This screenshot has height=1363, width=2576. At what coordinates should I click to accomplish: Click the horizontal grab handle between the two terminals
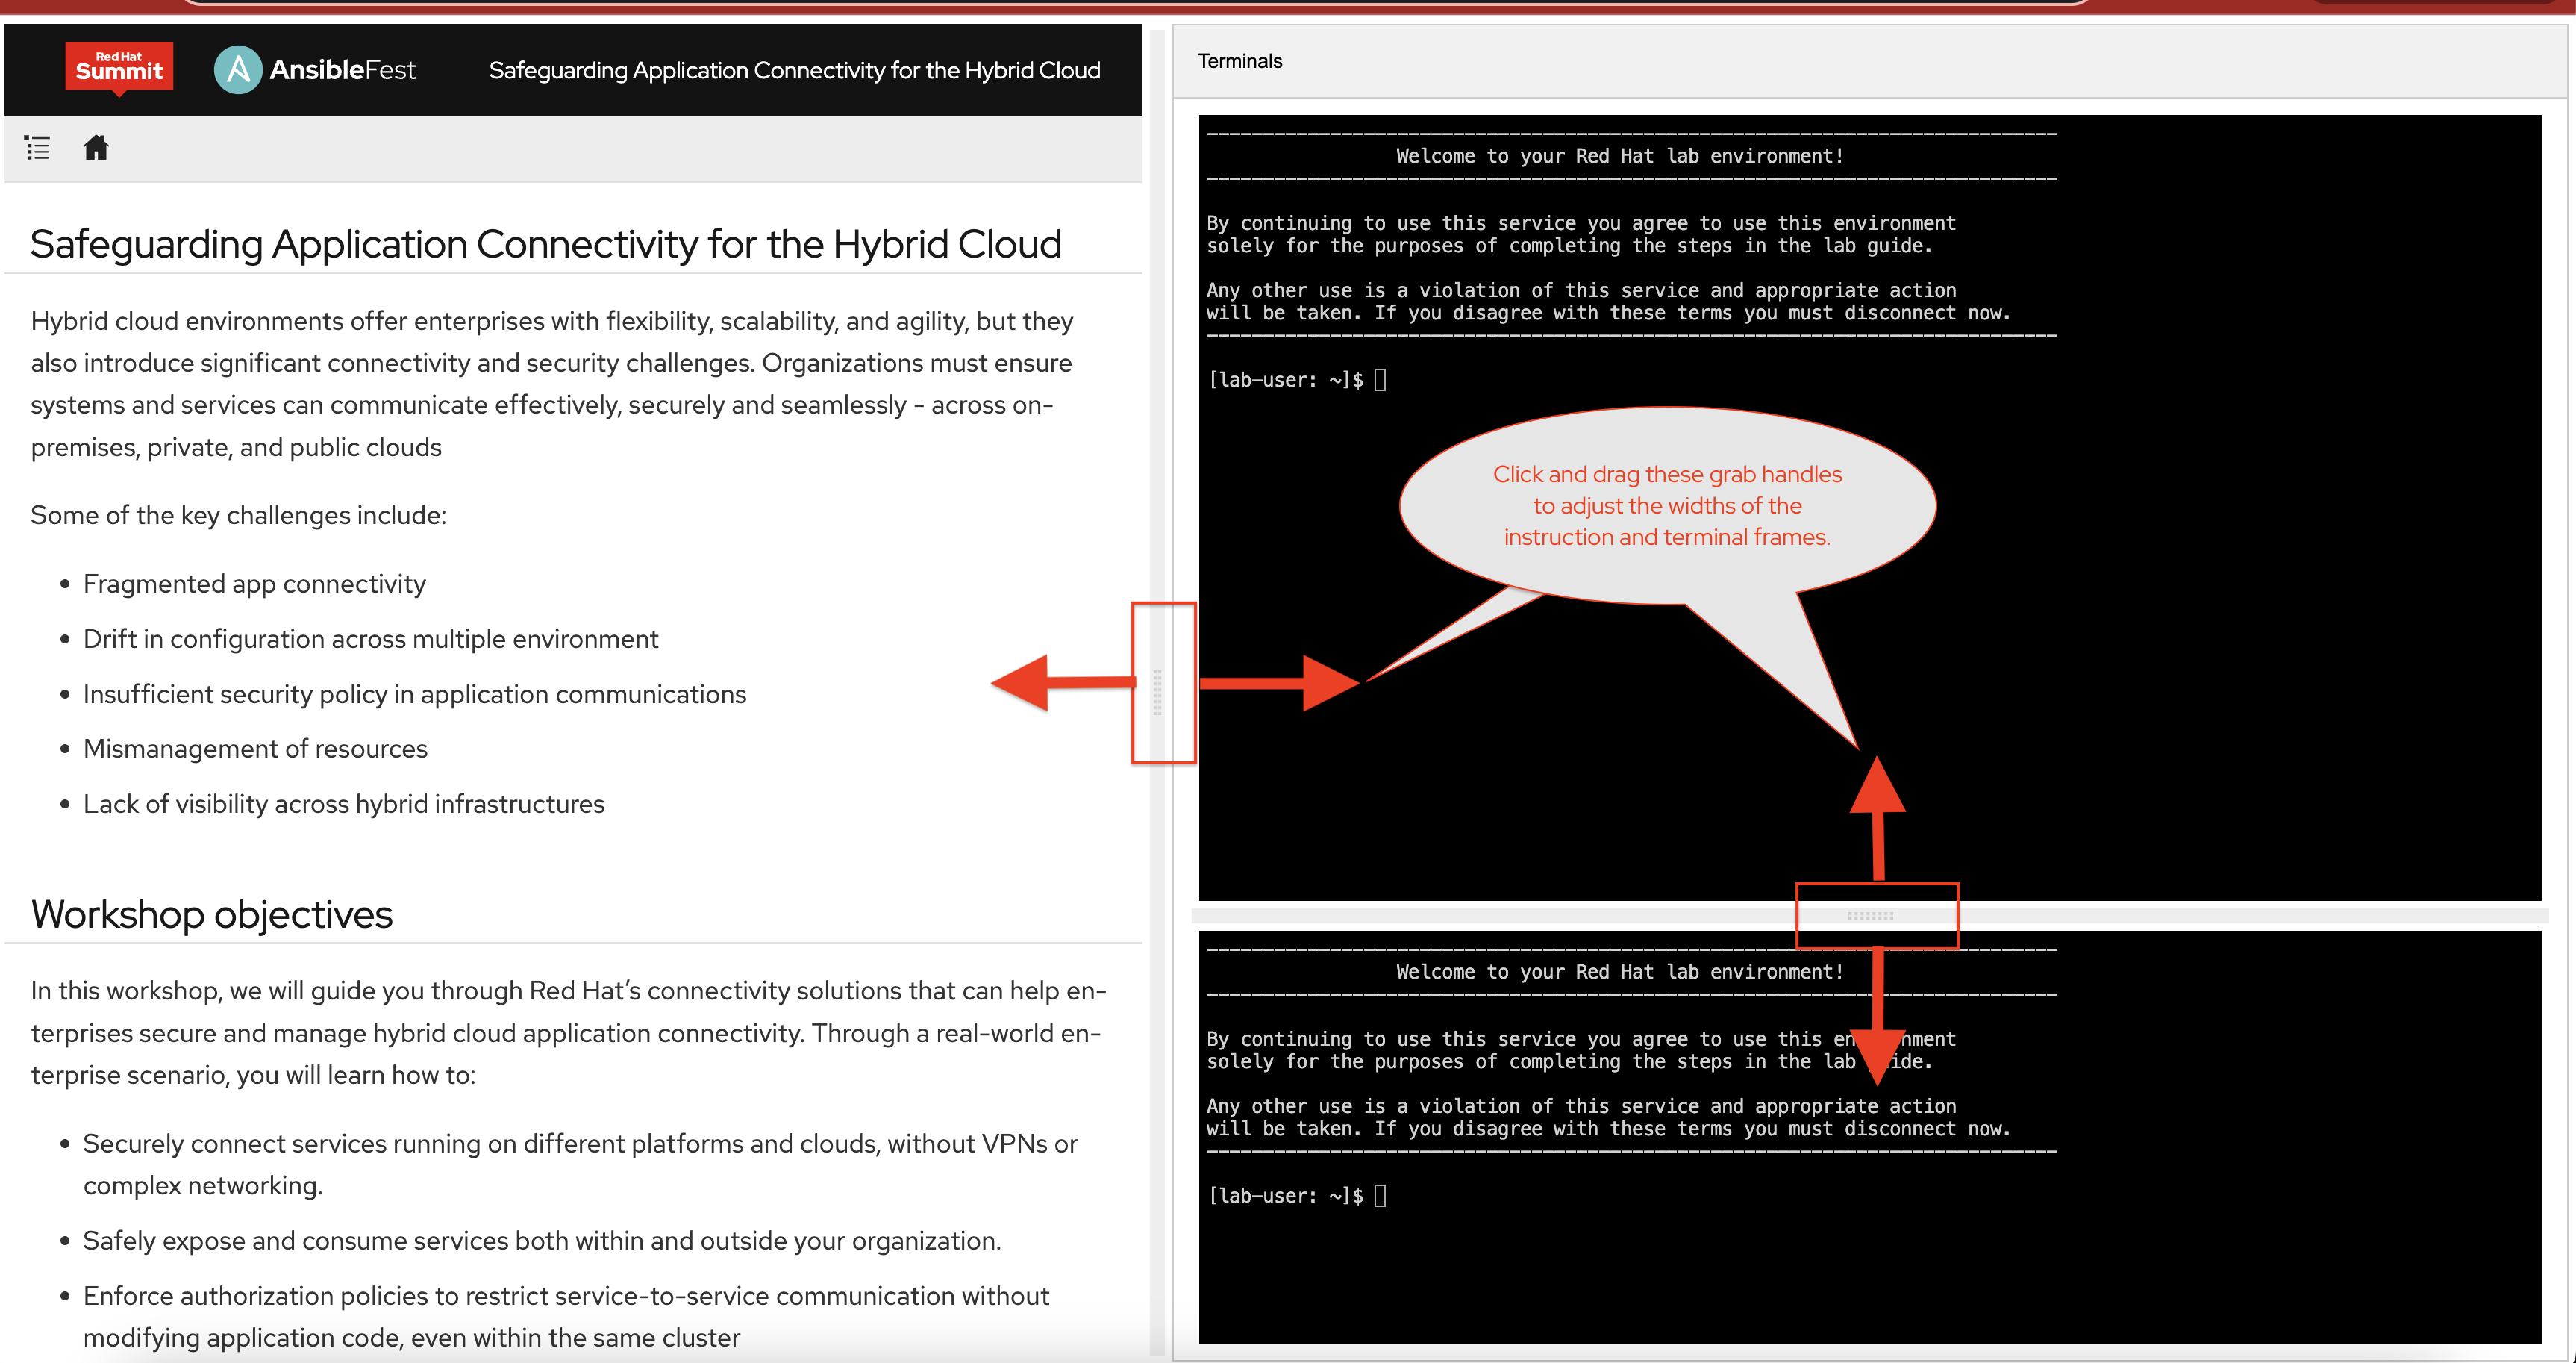(x=1870, y=915)
